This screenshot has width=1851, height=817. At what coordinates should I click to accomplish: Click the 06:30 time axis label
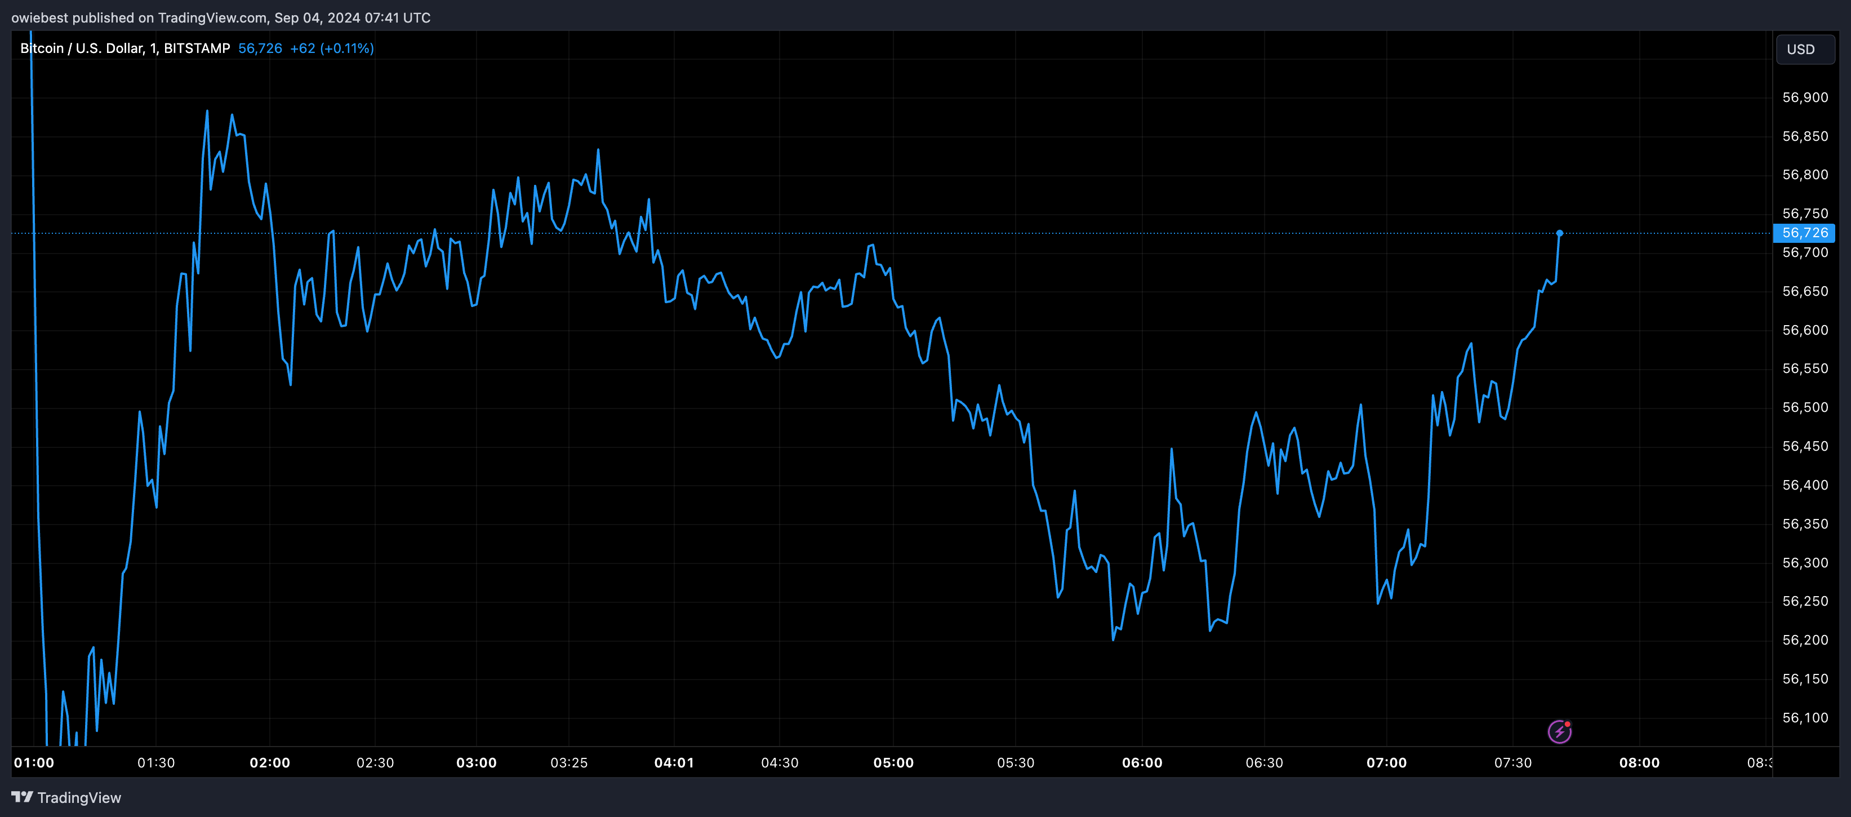tap(1264, 762)
